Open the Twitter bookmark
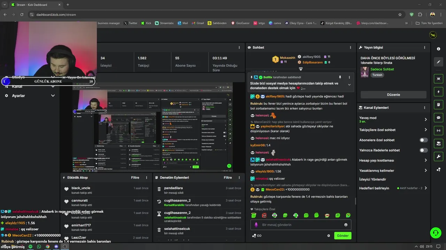 [x=131, y=23]
